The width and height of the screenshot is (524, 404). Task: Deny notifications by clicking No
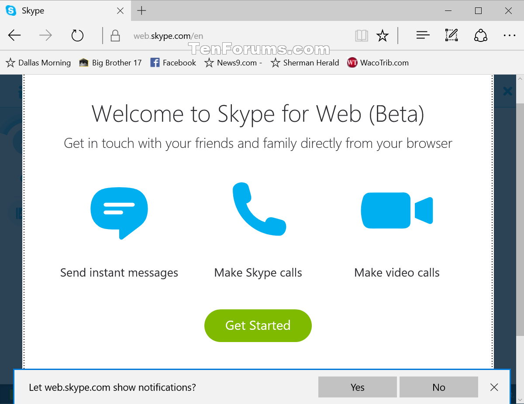coord(439,387)
